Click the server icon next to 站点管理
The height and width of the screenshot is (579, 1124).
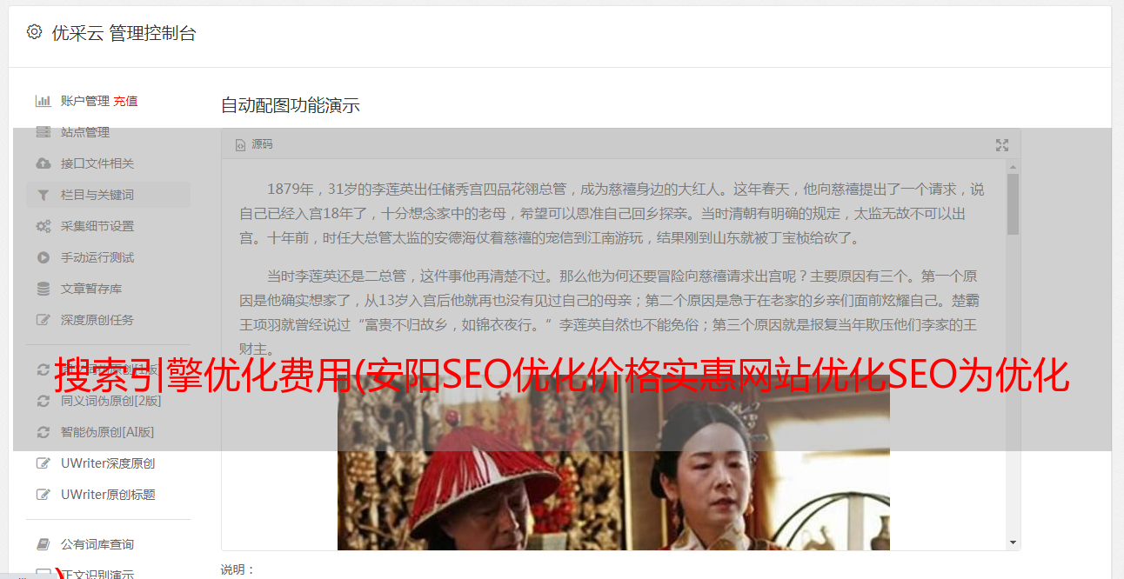pyautogui.click(x=43, y=132)
